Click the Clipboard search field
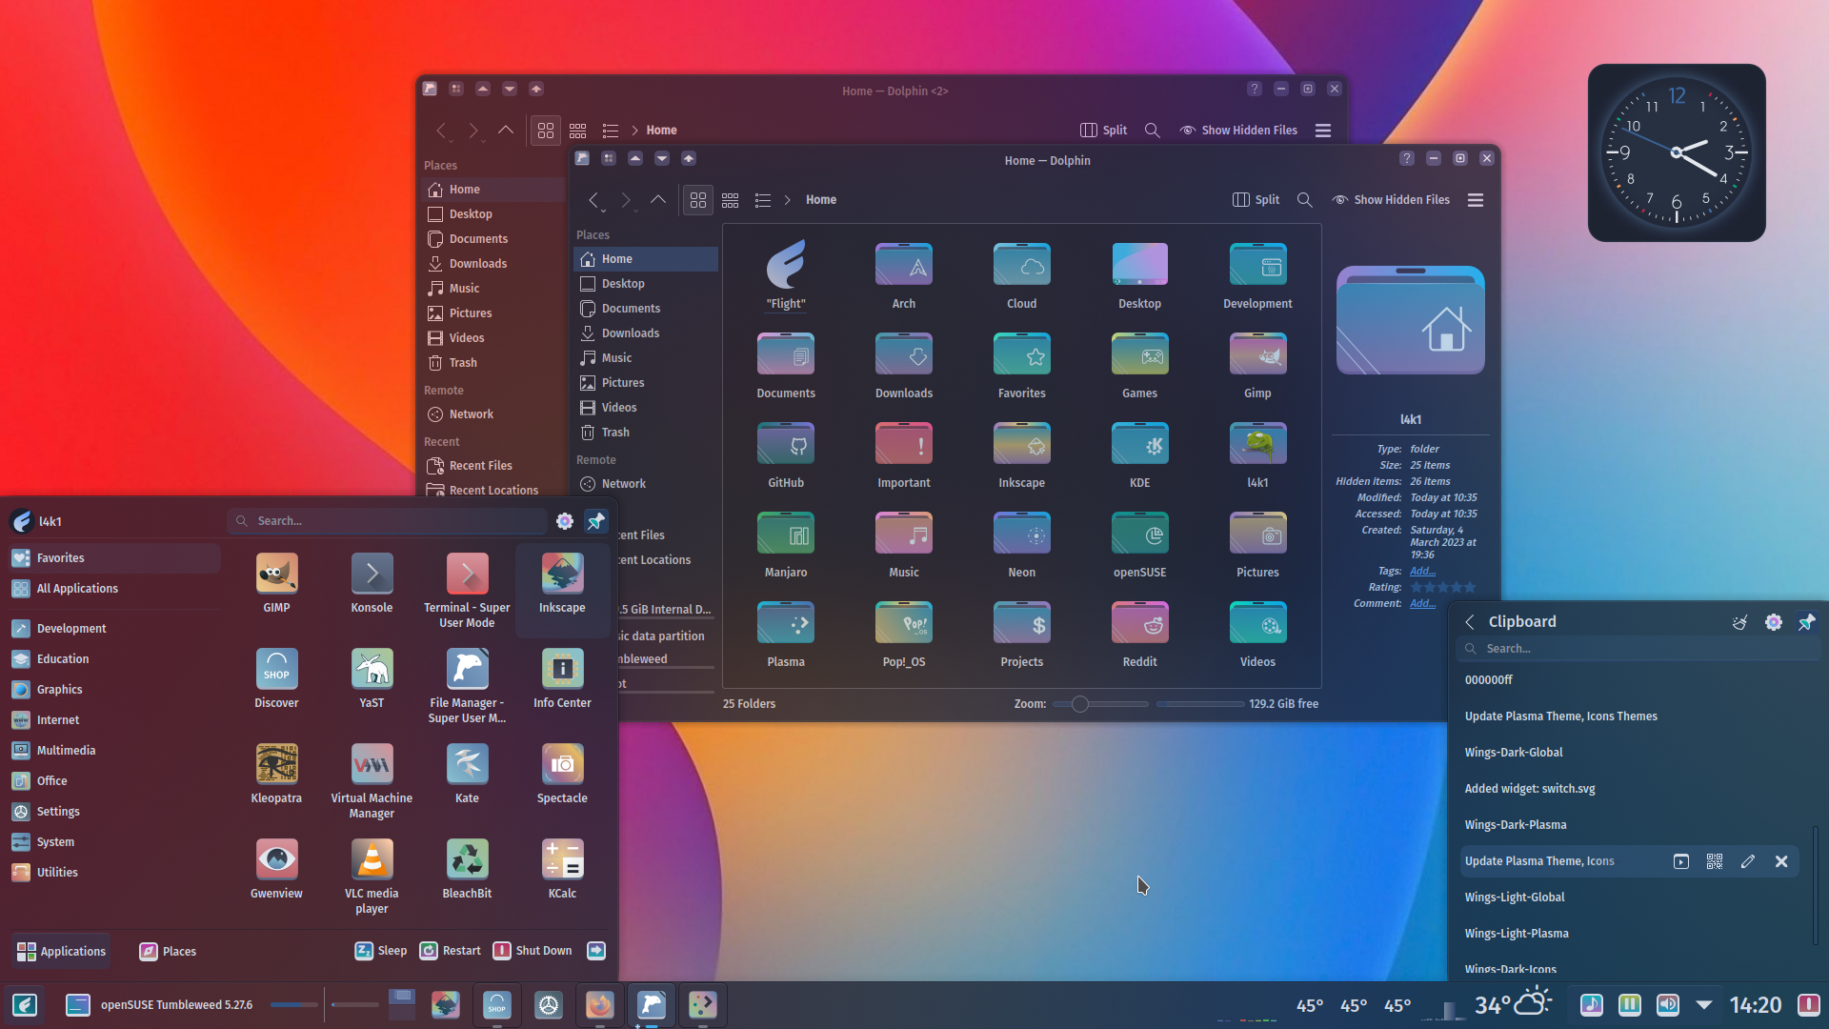 click(x=1638, y=649)
